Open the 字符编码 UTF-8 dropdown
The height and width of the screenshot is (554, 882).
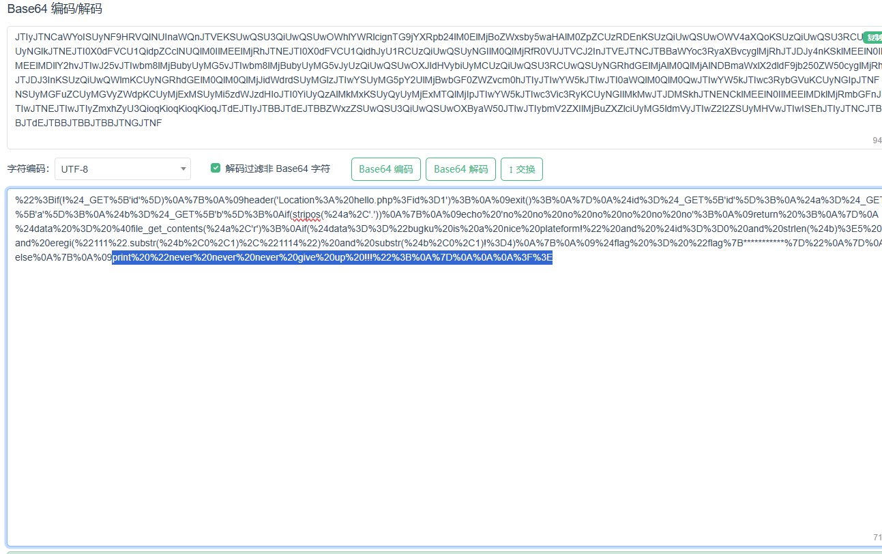point(123,169)
